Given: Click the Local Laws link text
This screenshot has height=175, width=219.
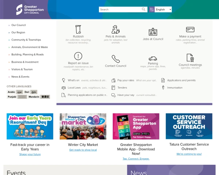Looking at the screenshot, I should click(74, 87).
